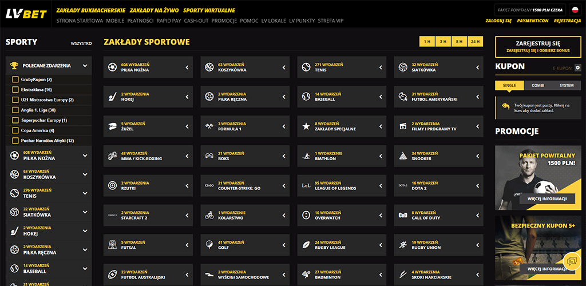This screenshot has height=286, width=586.
Task: Click the live chat bubble icon
Action: pos(571,261)
